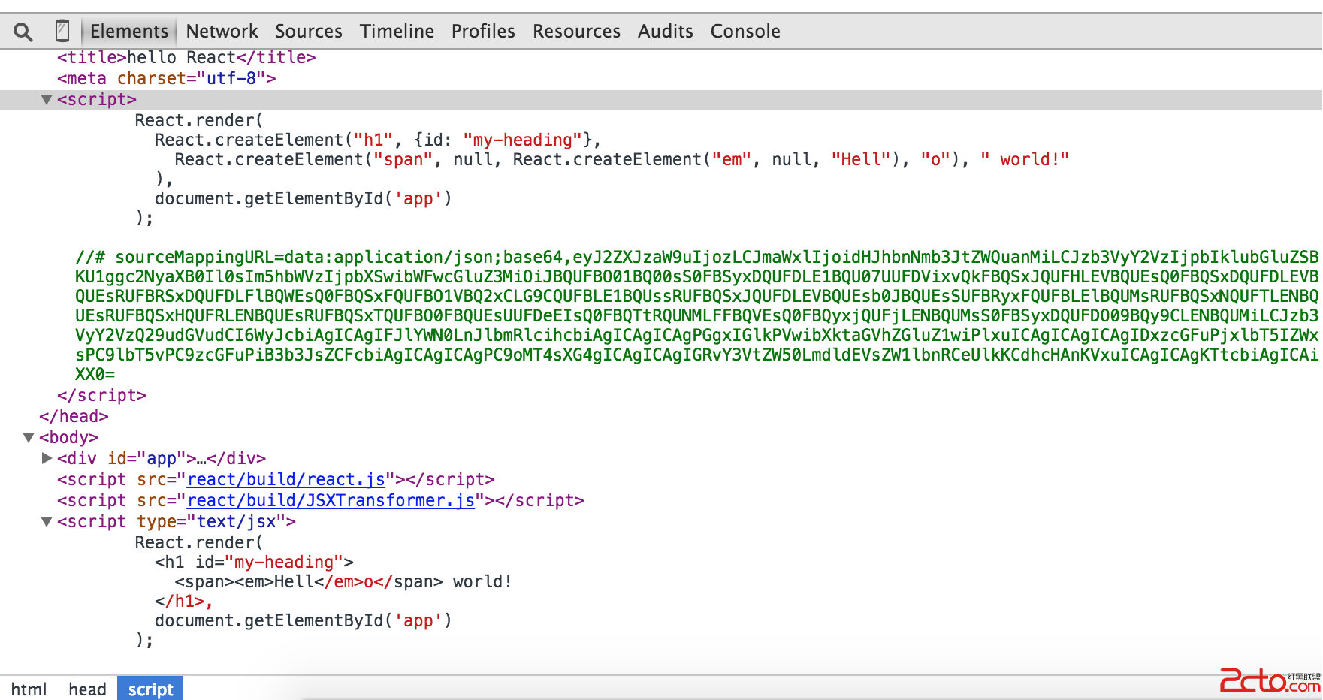Select the script src JSXTransformer.js row
1323x700 pixels.
pyautogui.click(x=321, y=501)
